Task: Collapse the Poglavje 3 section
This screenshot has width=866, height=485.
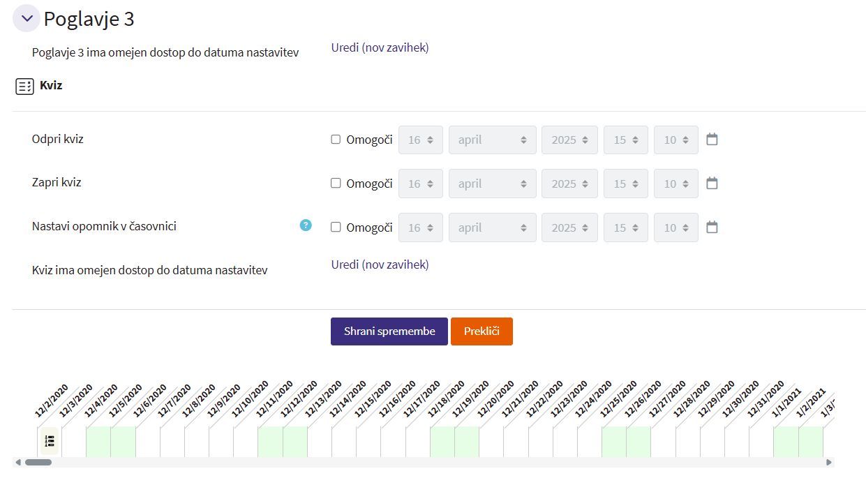Action: (27, 19)
